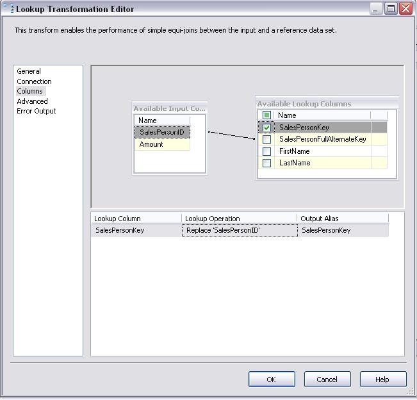Enable the FirstName lookup column checkbox
The height and width of the screenshot is (400, 417).
click(267, 151)
